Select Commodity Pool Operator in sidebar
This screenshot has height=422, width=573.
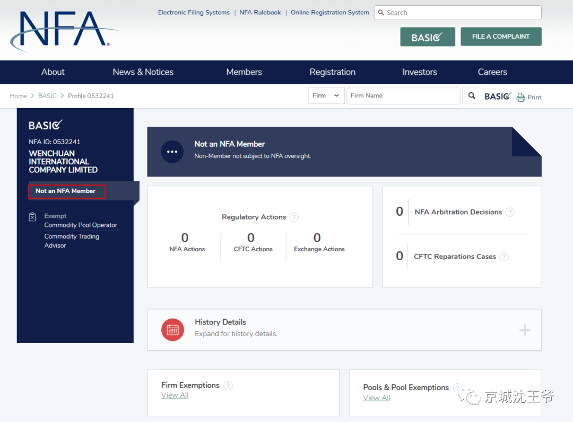click(x=81, y=225)
